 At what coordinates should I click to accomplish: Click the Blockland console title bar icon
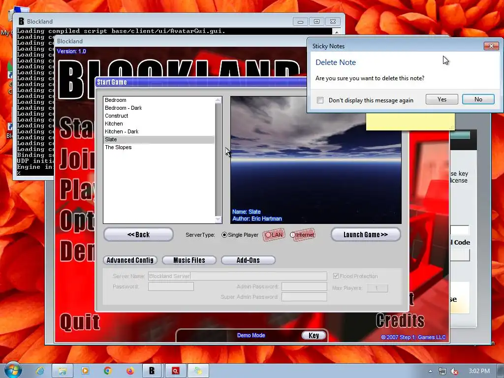tap(21, 22)
